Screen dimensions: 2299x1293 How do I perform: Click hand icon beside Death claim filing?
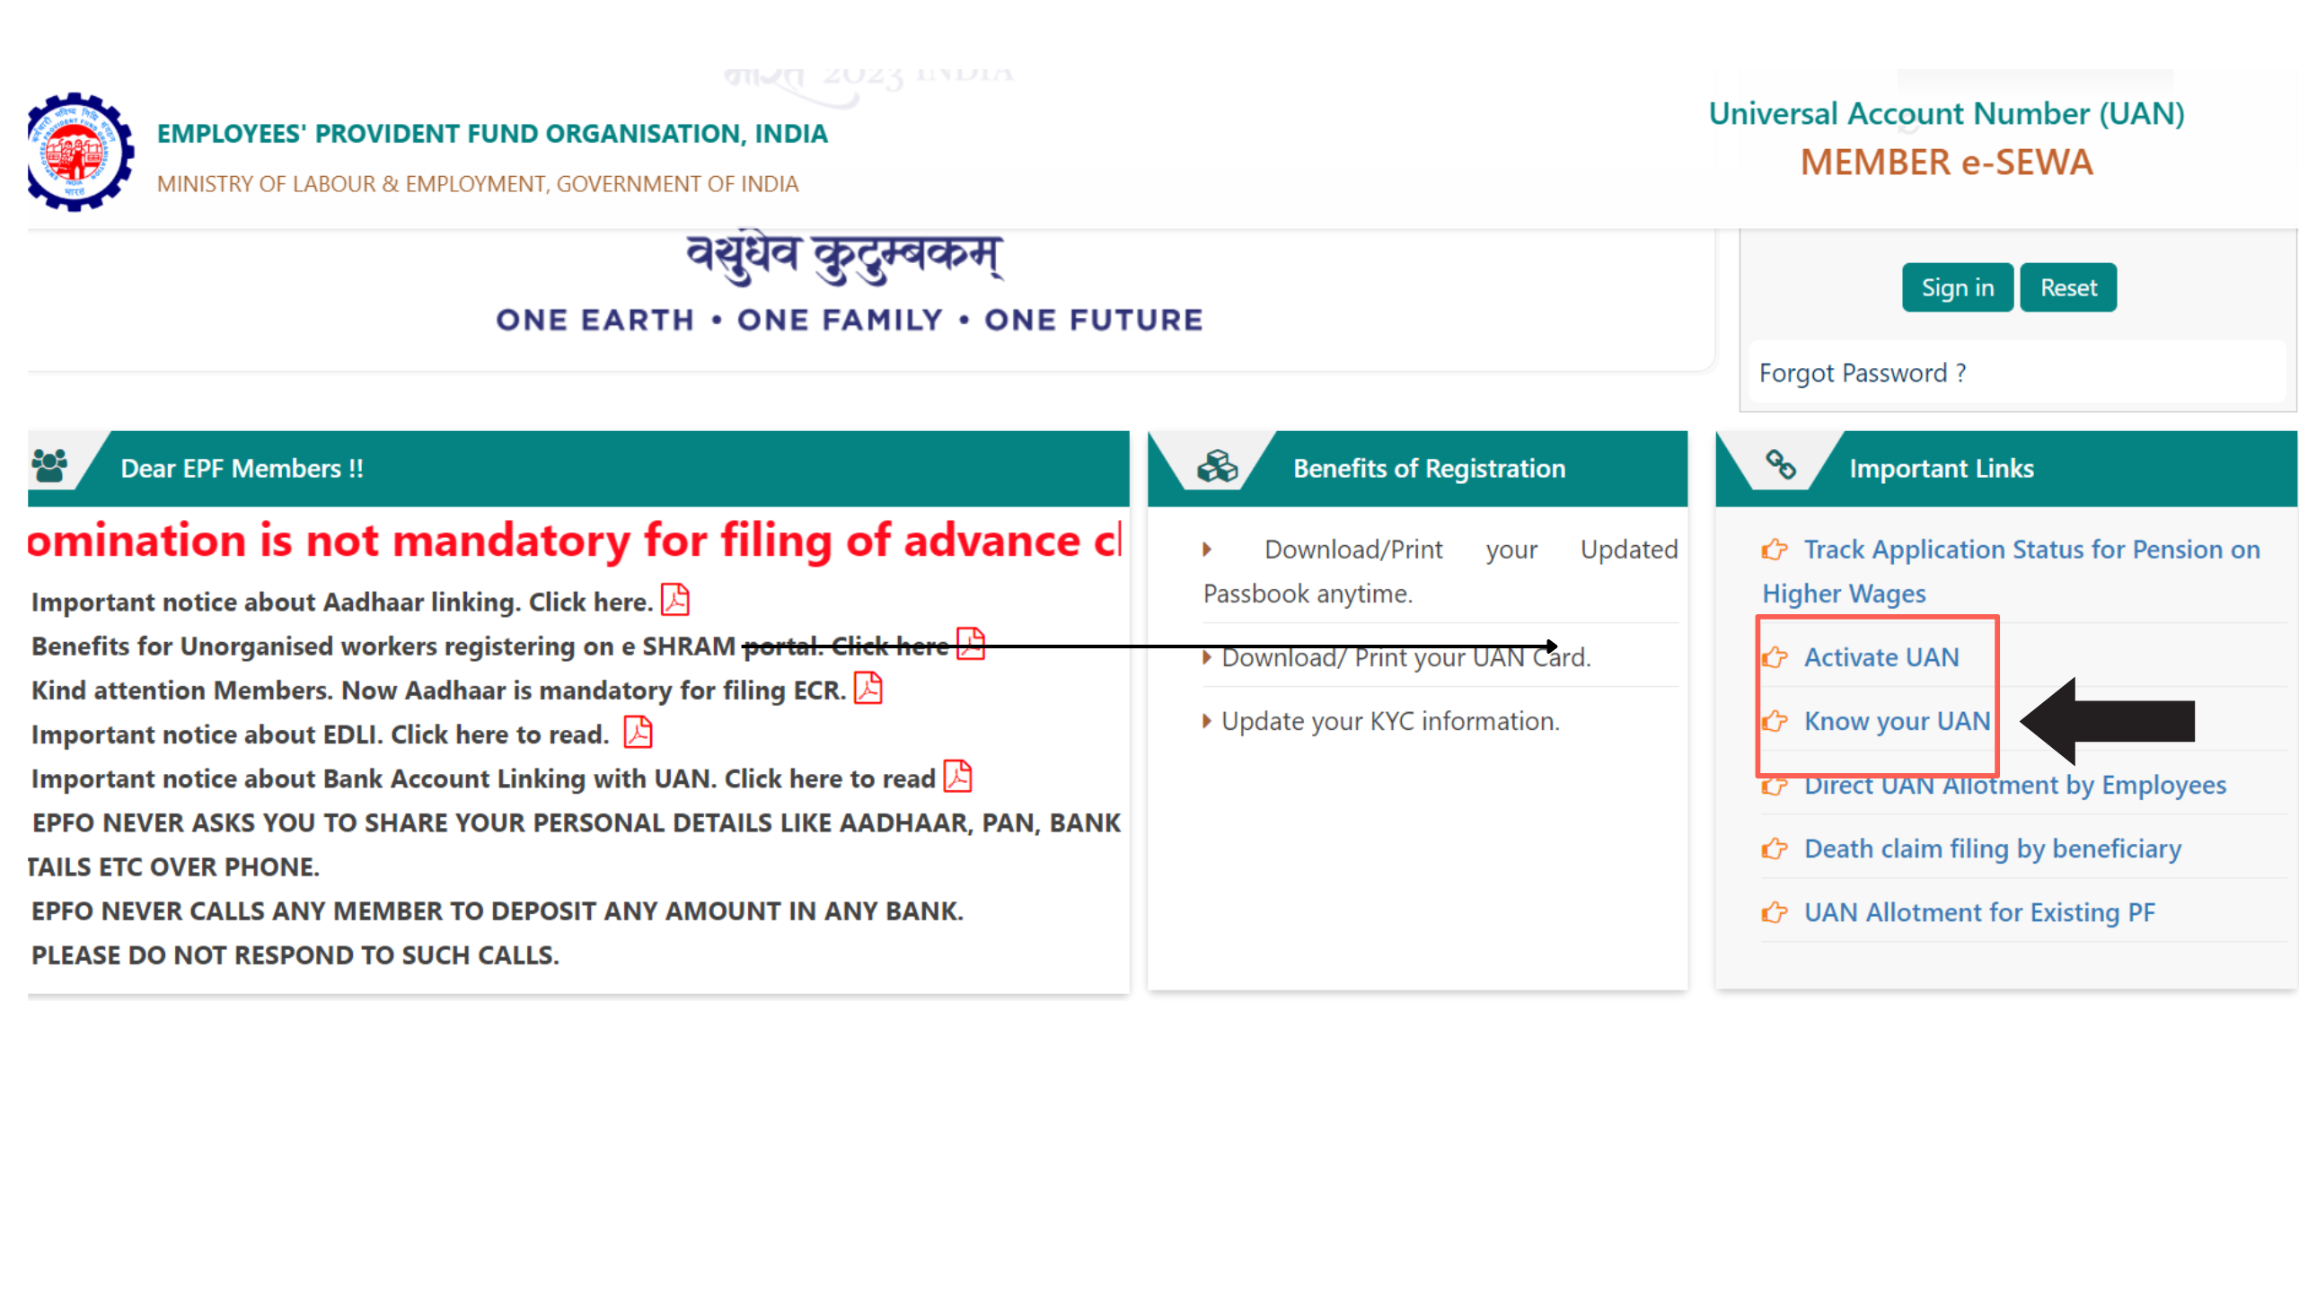pos(1775,849)
